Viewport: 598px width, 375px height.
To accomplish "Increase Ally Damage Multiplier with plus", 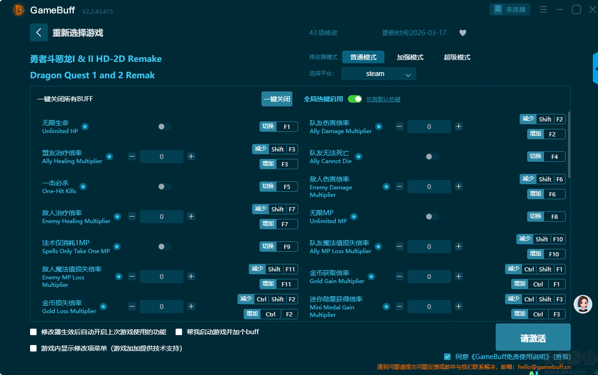I will 459,127.
